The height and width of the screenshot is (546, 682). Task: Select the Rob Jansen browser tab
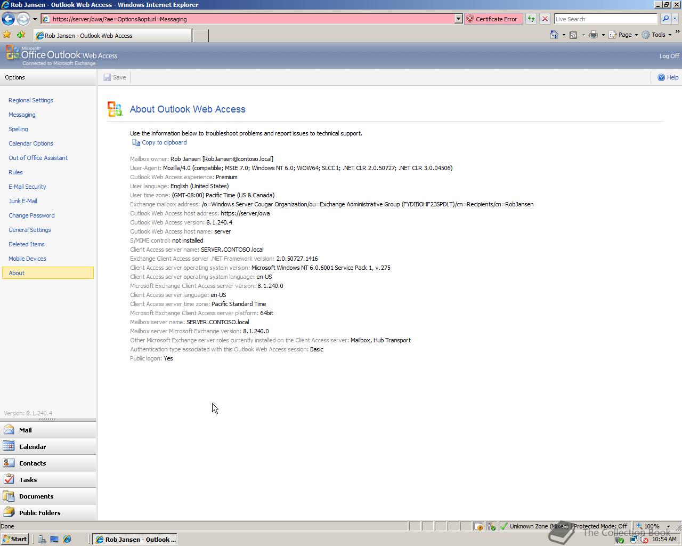(x=112, y=36)
